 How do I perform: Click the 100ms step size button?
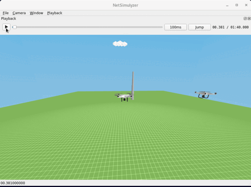(x=176, y=27)
